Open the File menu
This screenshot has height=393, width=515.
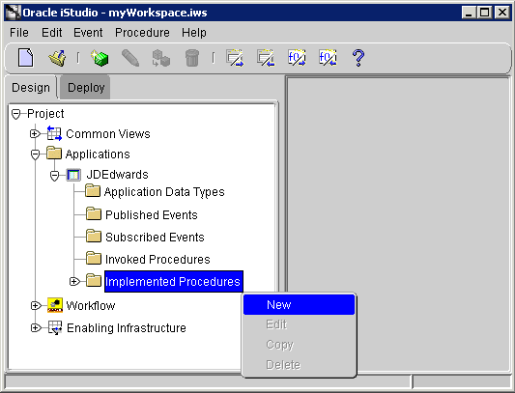19,33
